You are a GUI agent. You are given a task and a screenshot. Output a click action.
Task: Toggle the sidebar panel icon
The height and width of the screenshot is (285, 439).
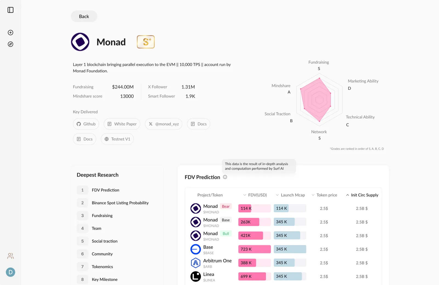pyautogui.click(x=10, y=10)
